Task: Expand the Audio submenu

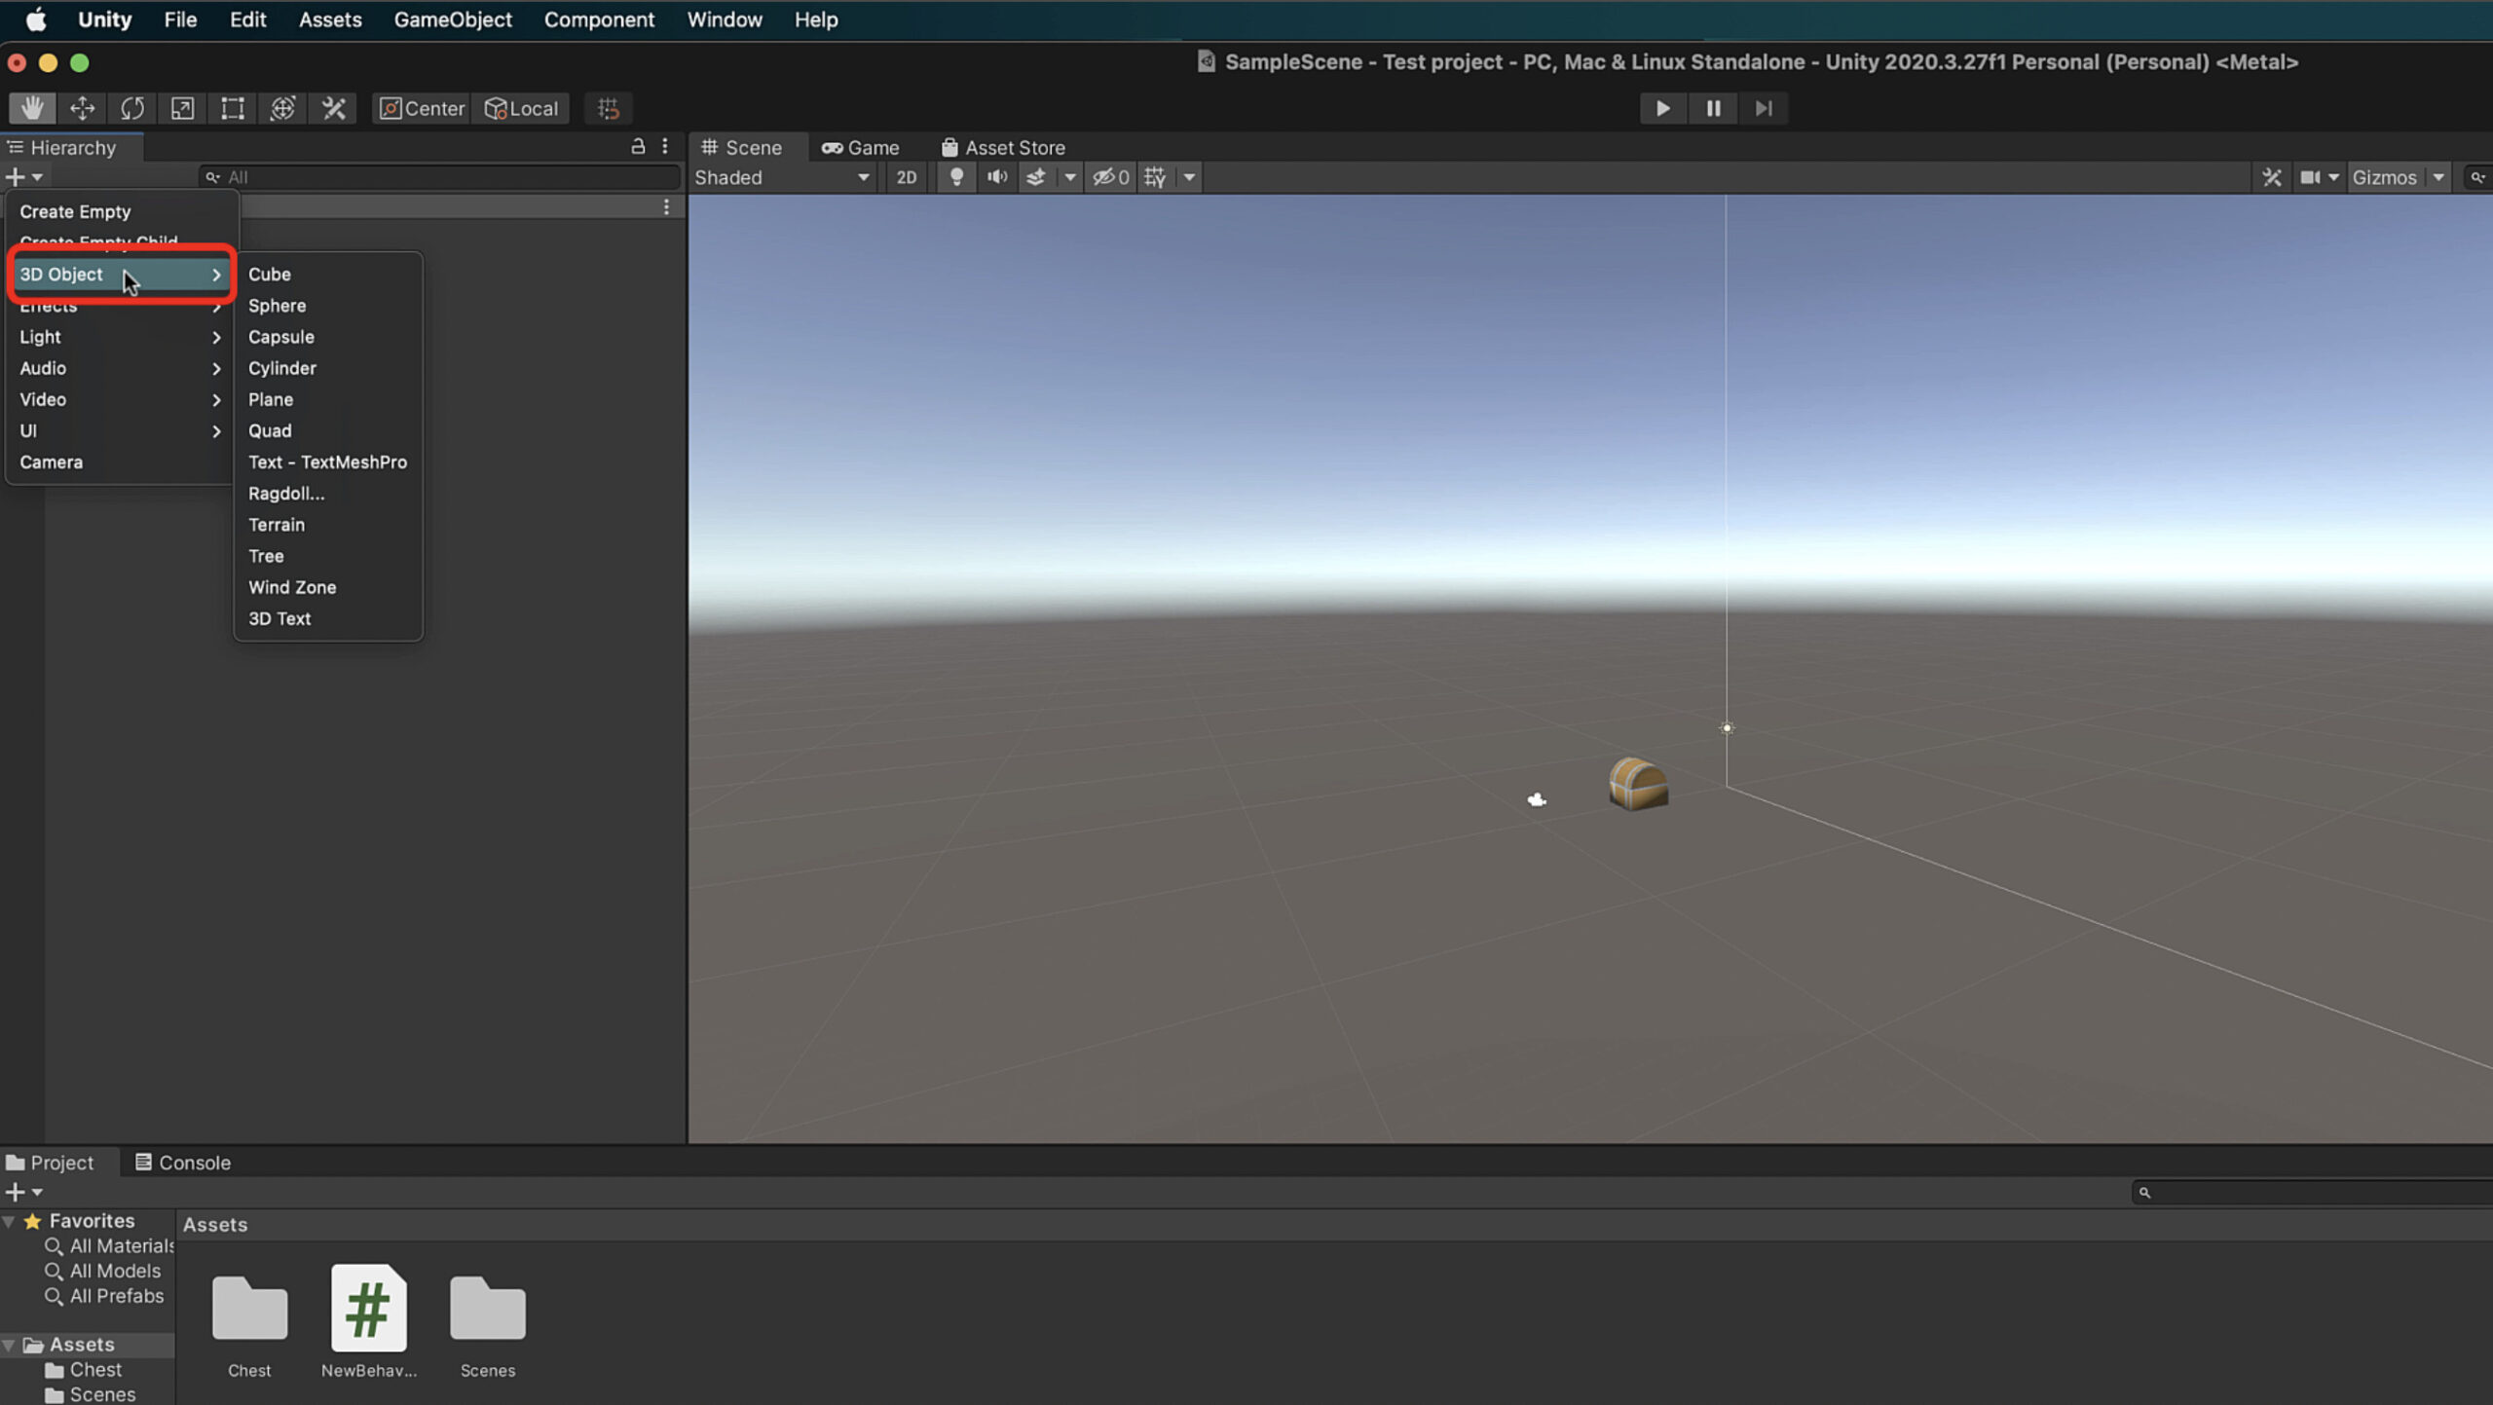Action: tap(122, 368)
